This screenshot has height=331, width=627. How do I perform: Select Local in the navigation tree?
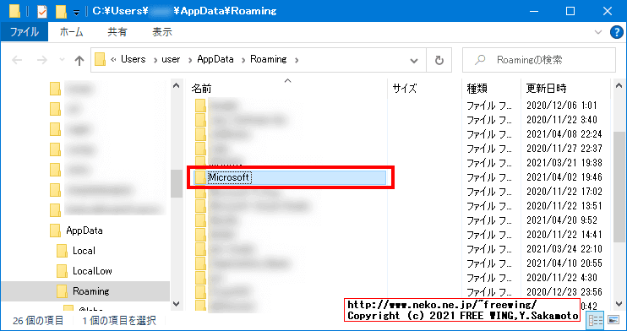84,251
